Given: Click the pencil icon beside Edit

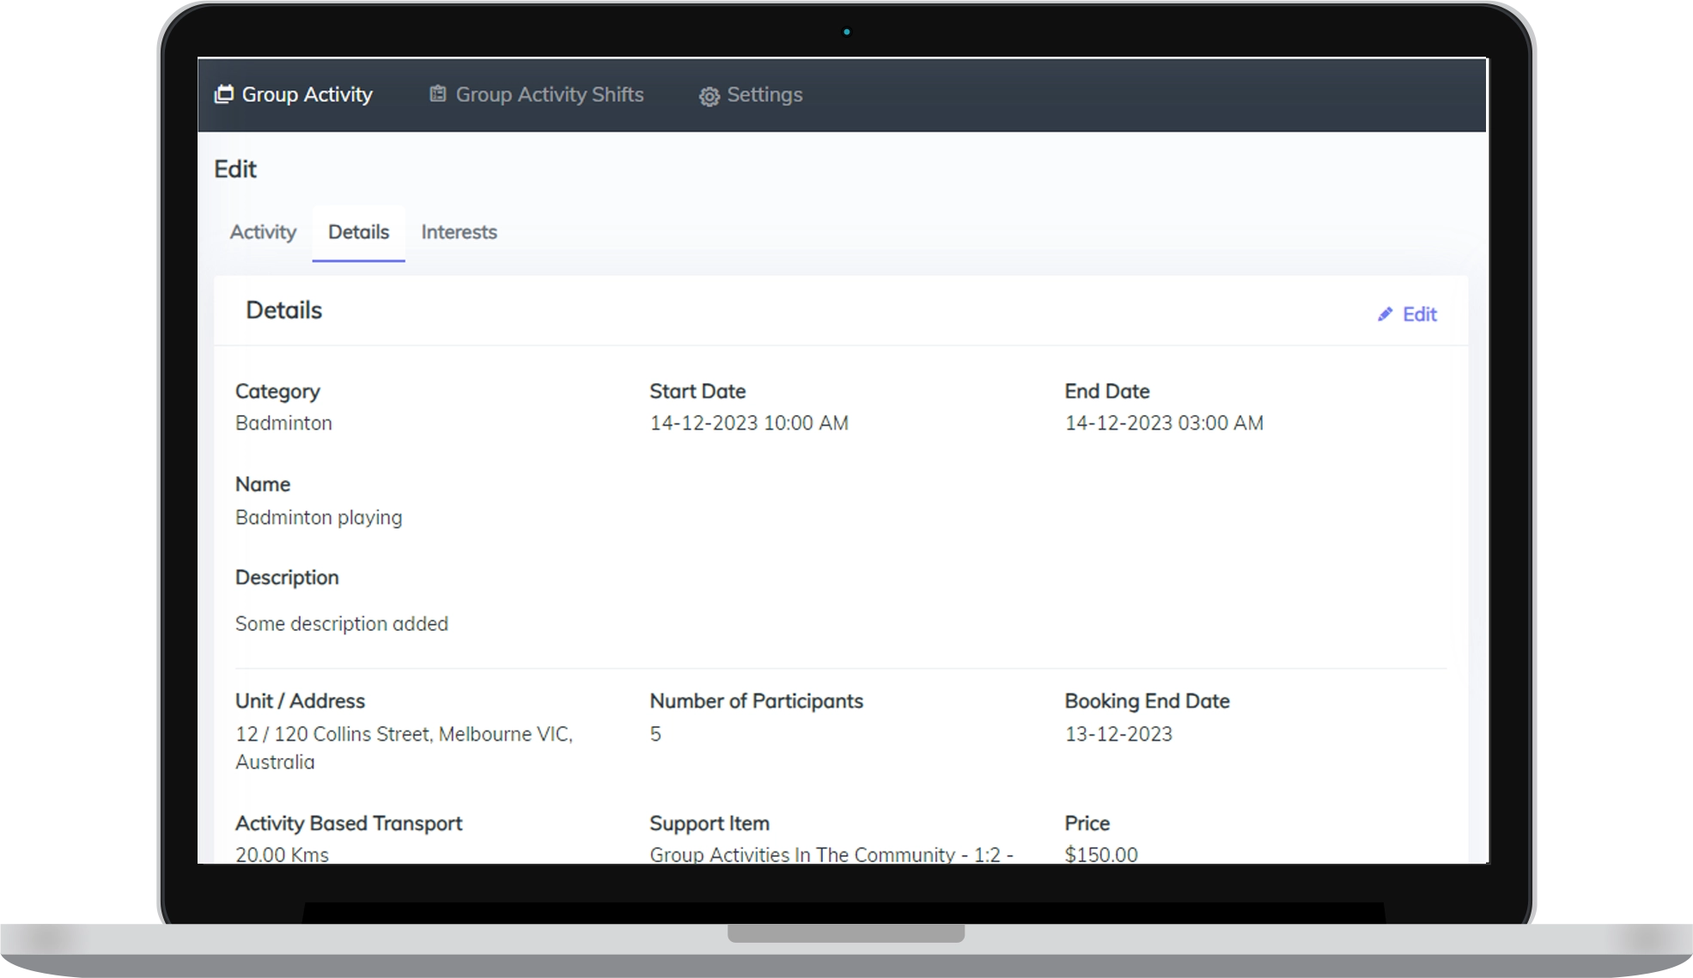Looking at the screenshot, I should pyautogui.click(x=1385, y=315).
